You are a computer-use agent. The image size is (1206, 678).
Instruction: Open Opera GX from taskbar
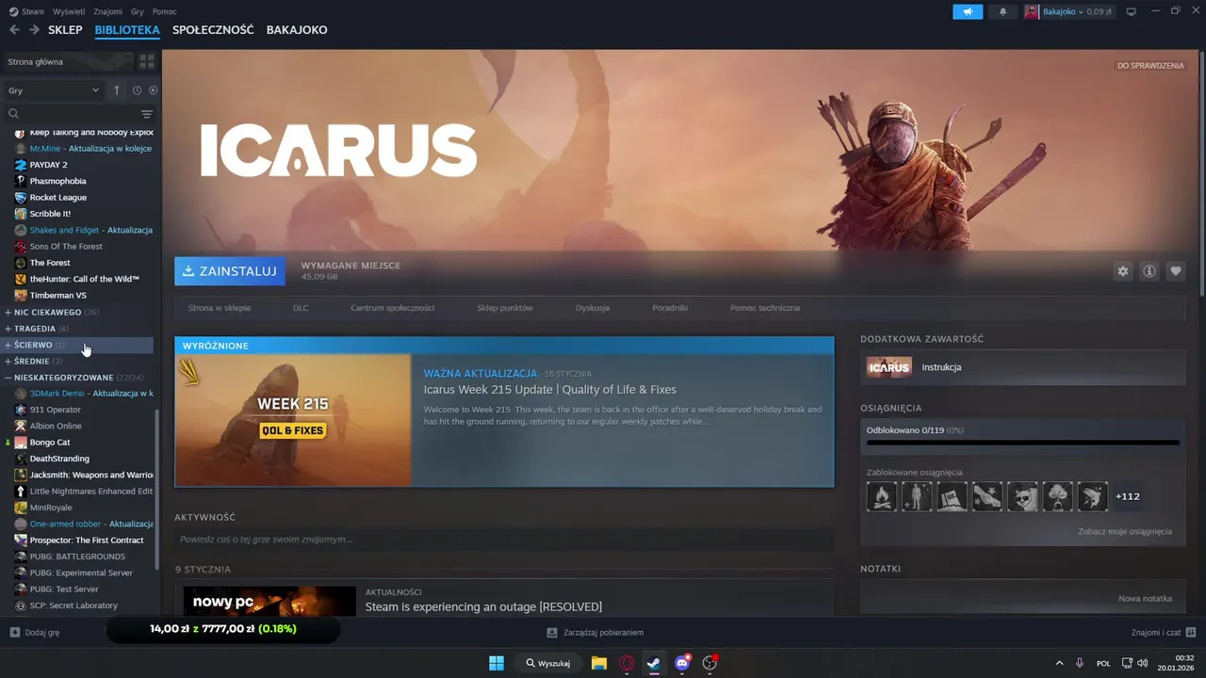coord(627,663)
